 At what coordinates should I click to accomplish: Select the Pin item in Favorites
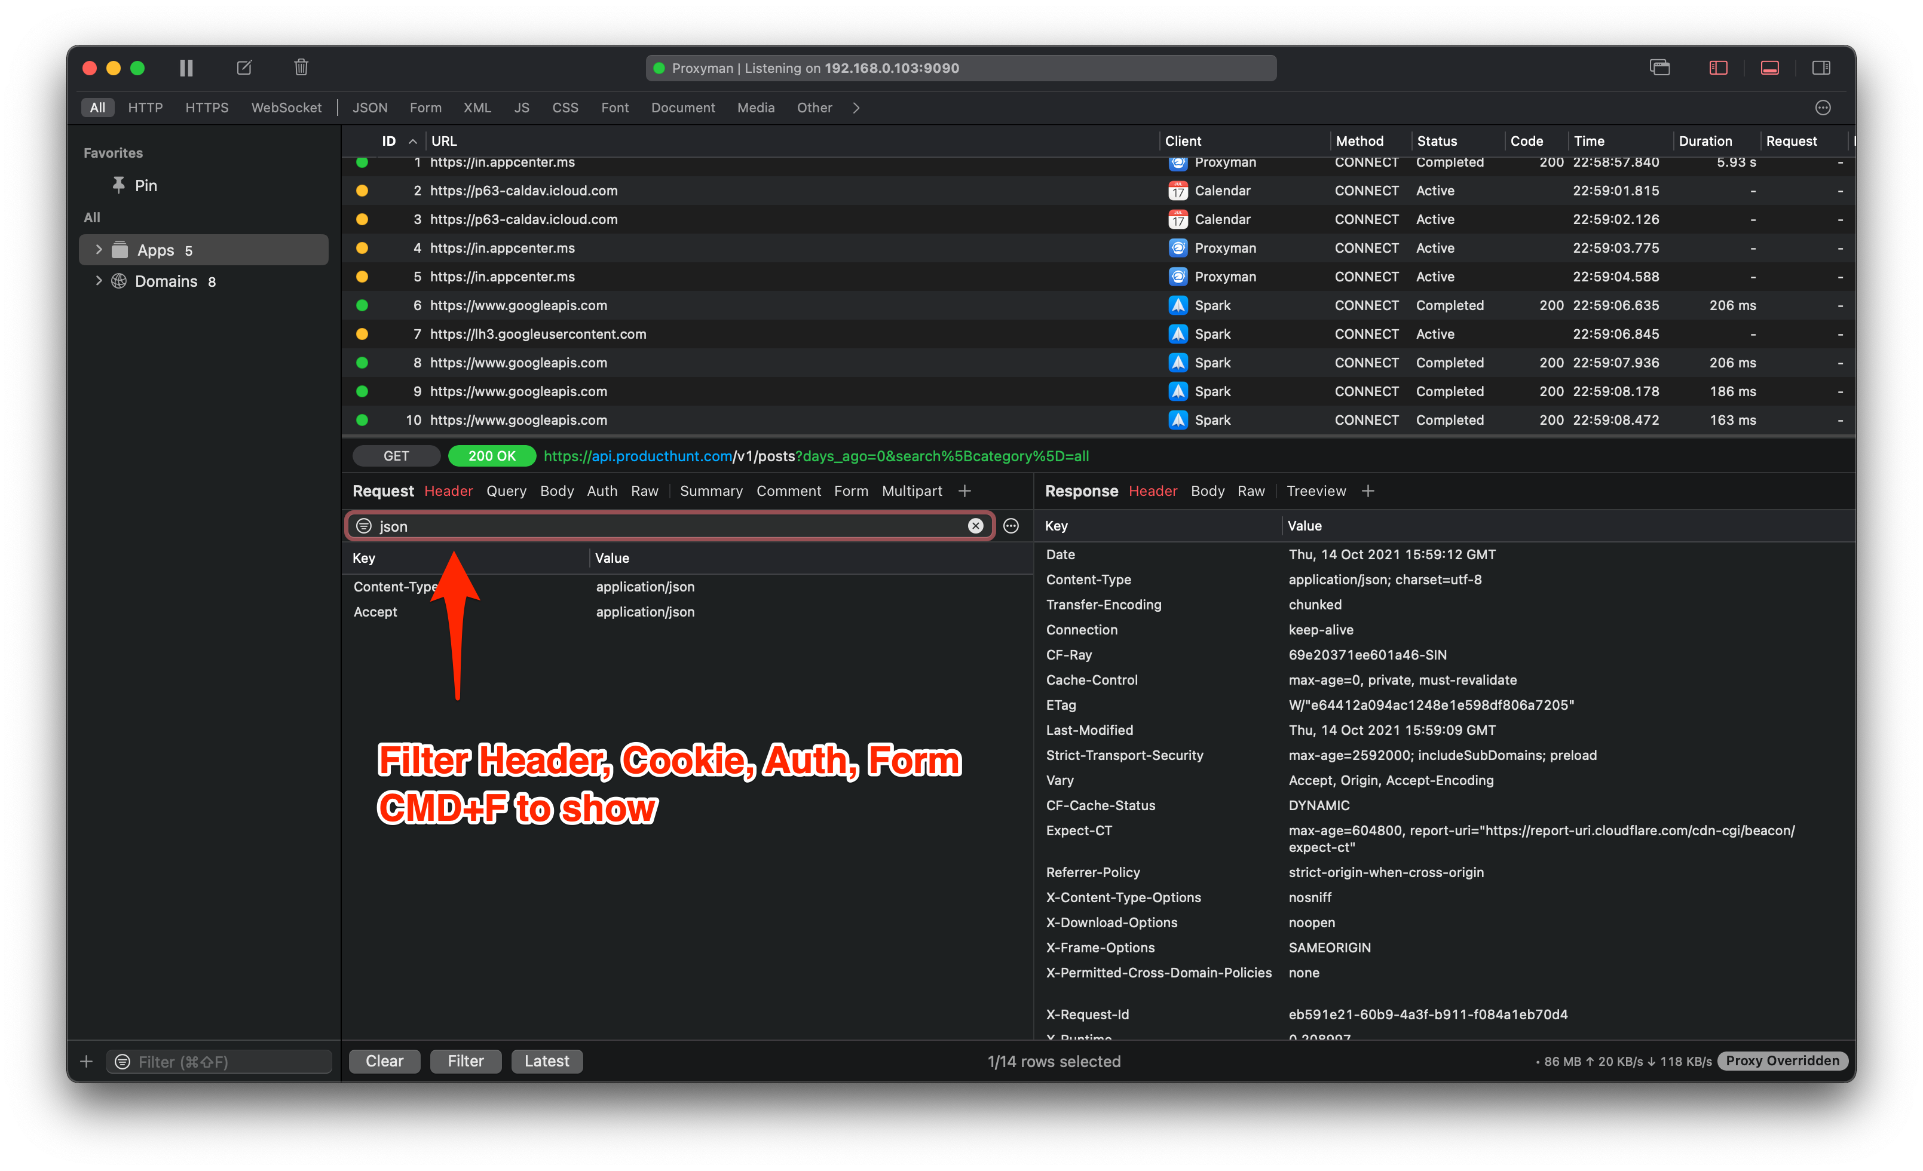tap(148, 185)
